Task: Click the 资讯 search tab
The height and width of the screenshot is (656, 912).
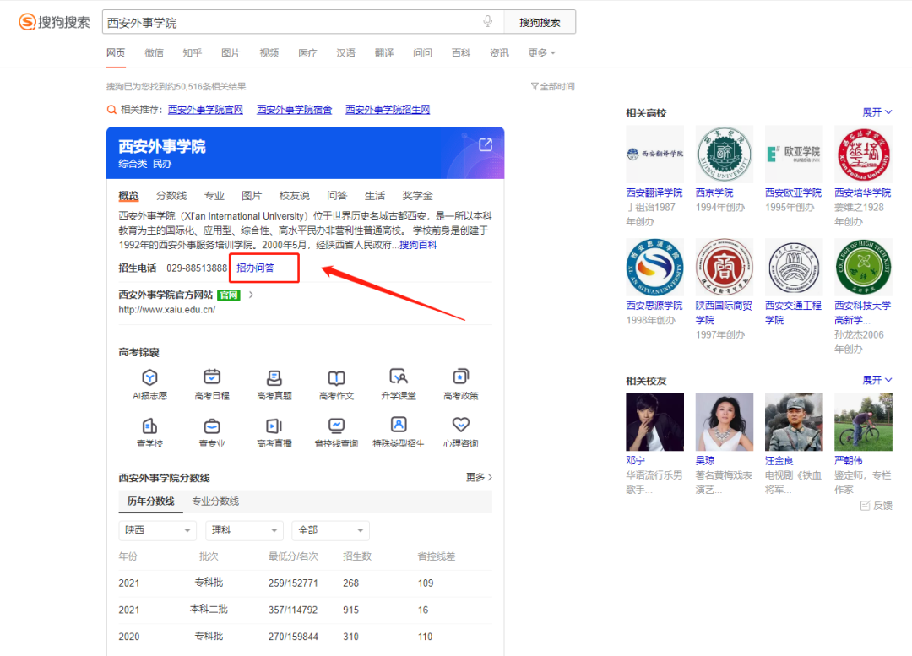Action: pyautogui.click(x=499, y=53)
